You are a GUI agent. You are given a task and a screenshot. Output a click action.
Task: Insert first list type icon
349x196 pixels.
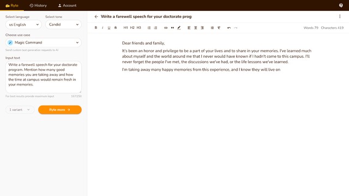pos(149,28)
